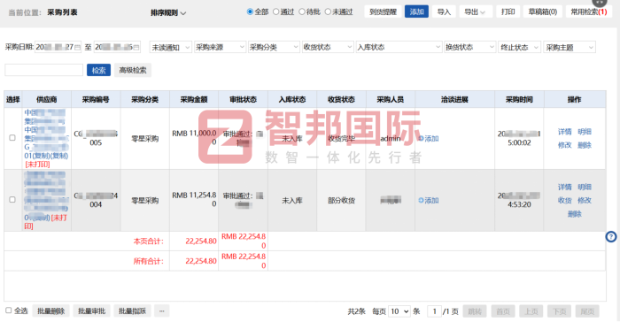The height and width of the screenshot is (322, 620).
Task: Click the 审批状态 column header
Action: (x=244, y=100)
